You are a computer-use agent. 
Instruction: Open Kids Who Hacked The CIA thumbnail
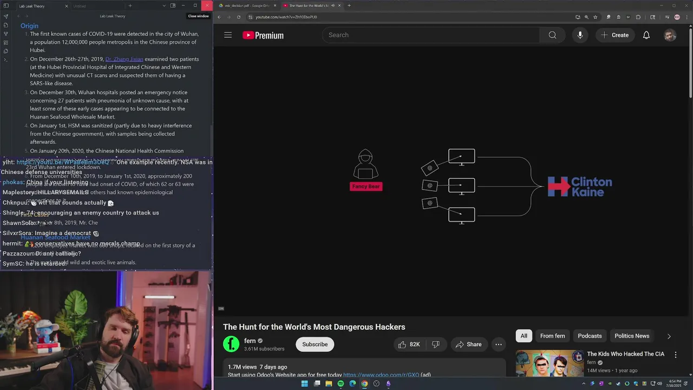(550, 363)
